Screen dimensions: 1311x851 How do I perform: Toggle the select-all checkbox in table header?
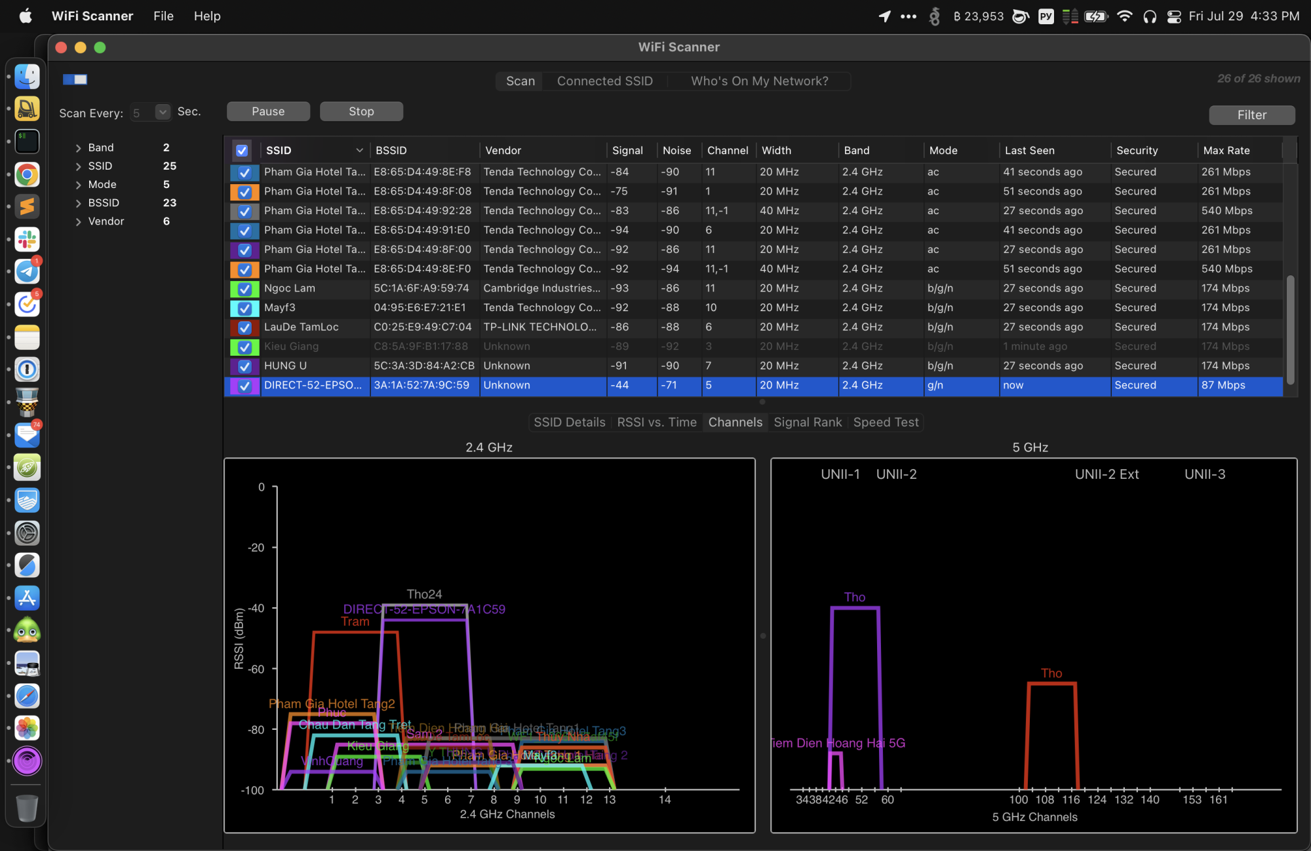(x=242, y=151)
